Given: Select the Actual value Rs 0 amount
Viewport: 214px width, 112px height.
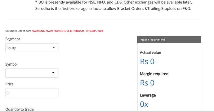Looking at the screenshot, I should [147, 62].
